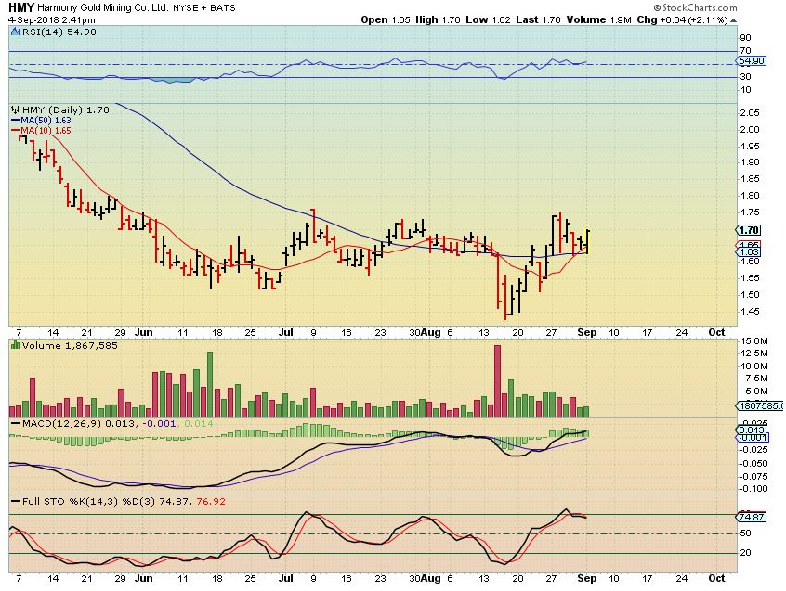Click the Low 1.62 value in header
This screenshot has width=786, height=591.
click(488, 20)
